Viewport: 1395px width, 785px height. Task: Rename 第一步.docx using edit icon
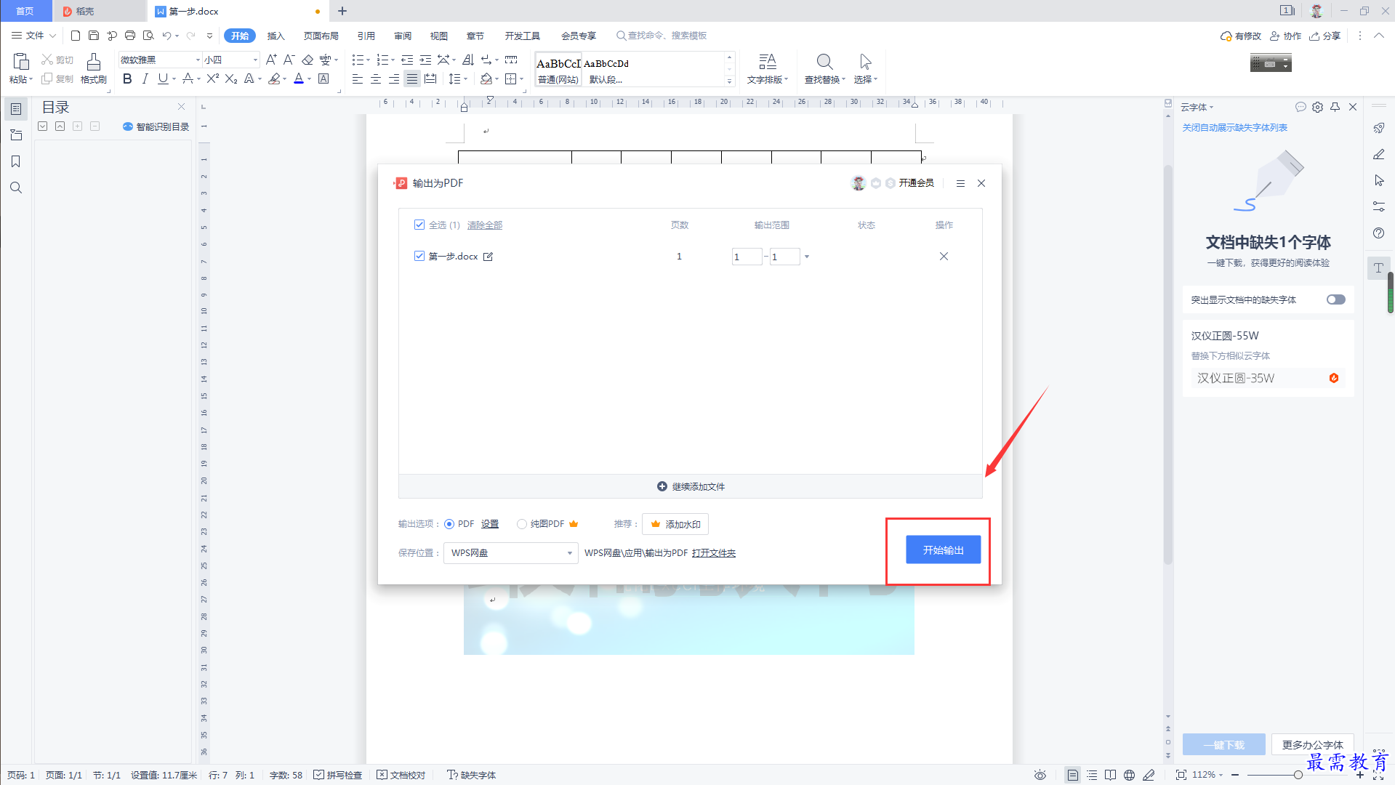[489, 257]
